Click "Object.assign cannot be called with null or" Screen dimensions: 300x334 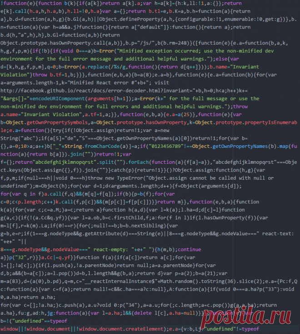point(211,178)
